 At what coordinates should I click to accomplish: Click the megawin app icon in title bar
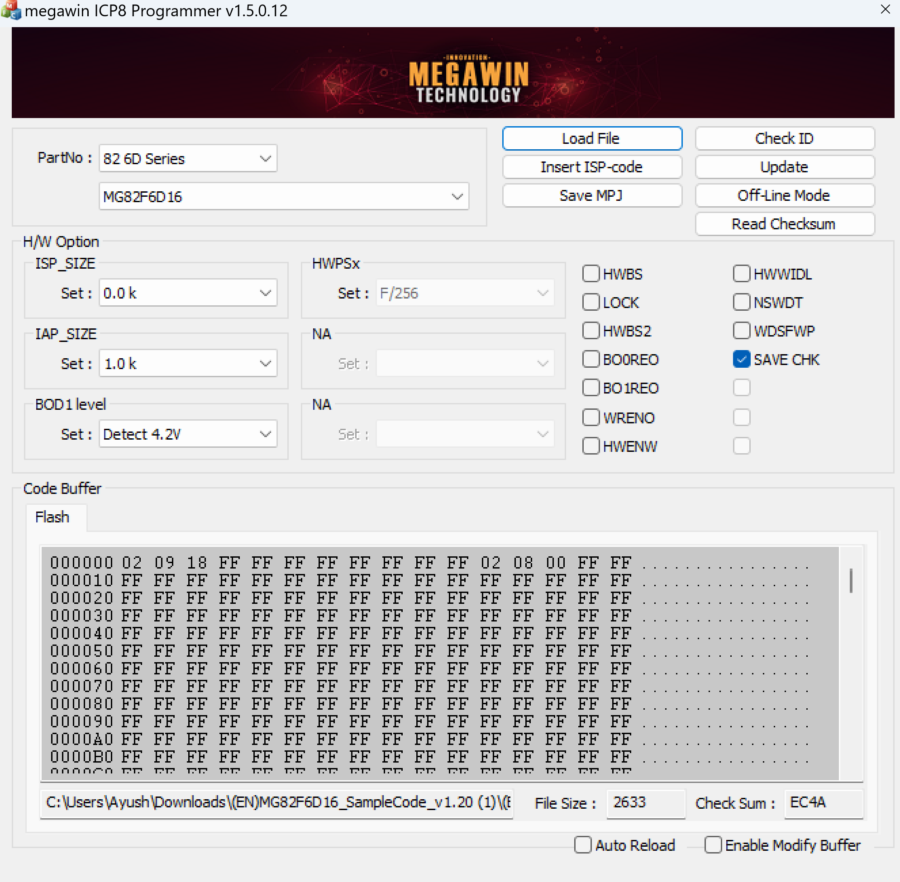[x=10, y=10]
